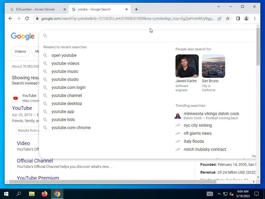
Task: Open File Explorer from taskbar
Action: click(x=32, y=194)
